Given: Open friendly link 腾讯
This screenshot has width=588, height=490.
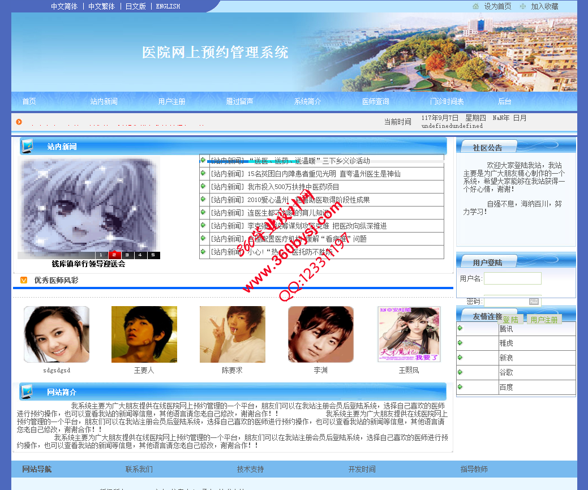Looking at the screenshot, I should pyautogui.click(x=506, y=329).
